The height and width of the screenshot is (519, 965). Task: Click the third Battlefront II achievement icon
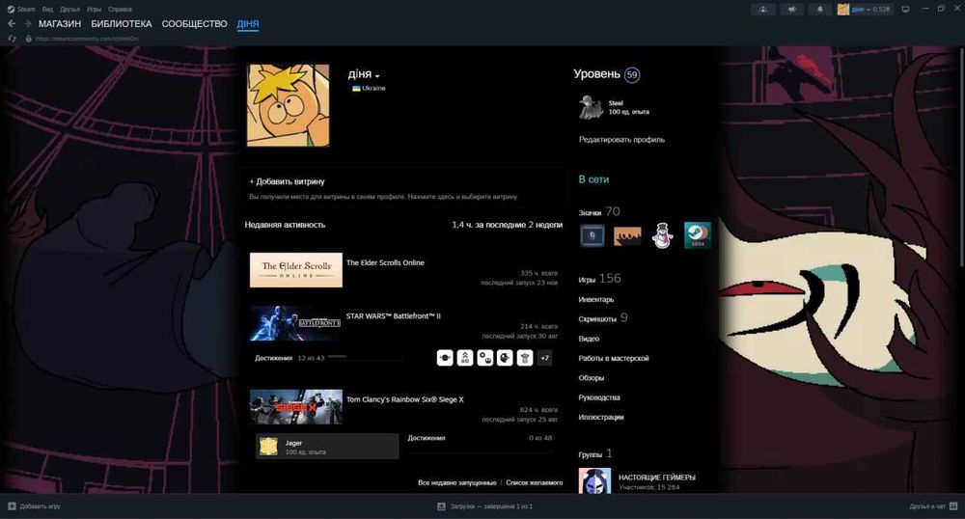coord(485,358)
